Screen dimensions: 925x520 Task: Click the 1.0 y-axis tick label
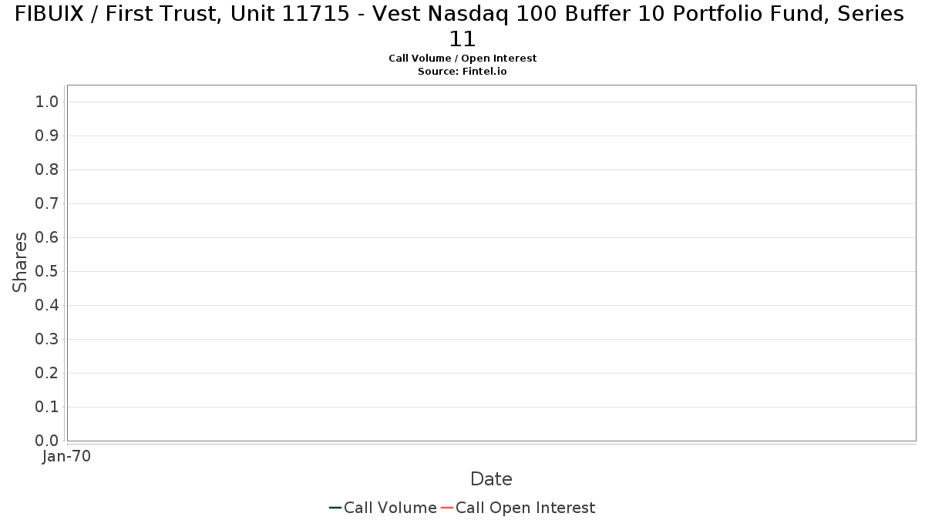point(47,102)
